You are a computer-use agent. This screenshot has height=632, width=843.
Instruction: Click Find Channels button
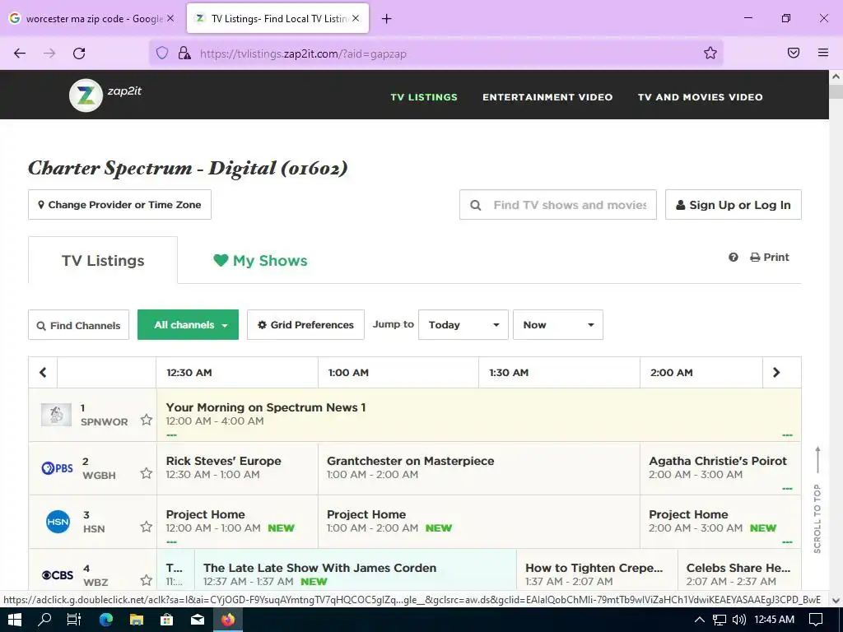(78, 325)
